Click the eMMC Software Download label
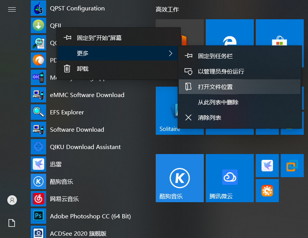Screen dimensions: 308x238 87,95
